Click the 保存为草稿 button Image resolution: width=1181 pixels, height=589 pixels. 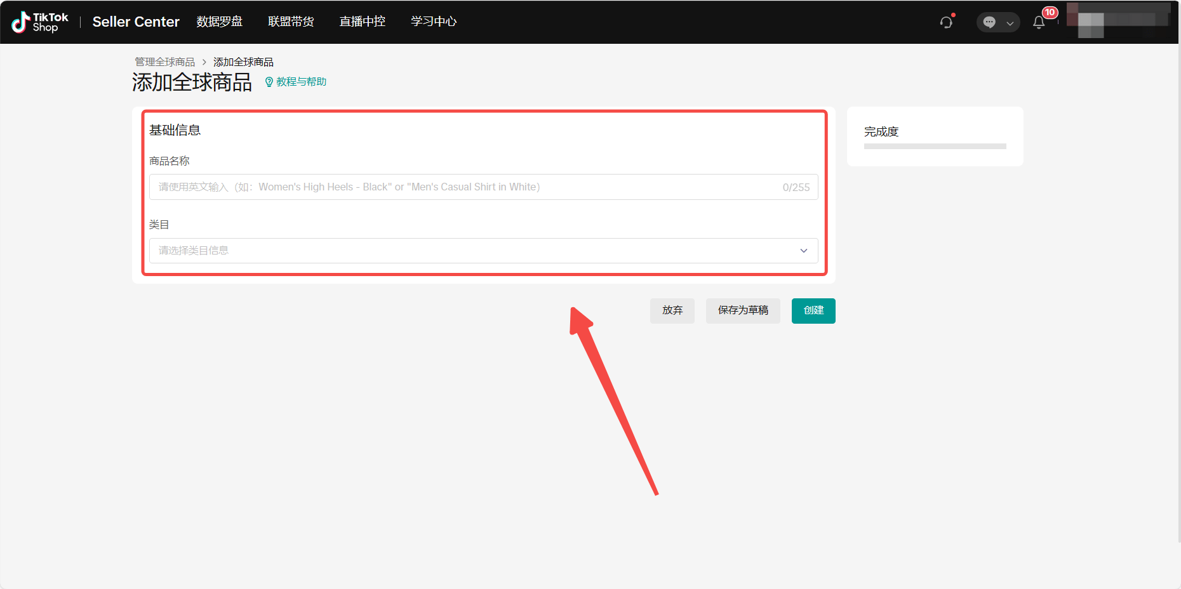tap(742, 310)
